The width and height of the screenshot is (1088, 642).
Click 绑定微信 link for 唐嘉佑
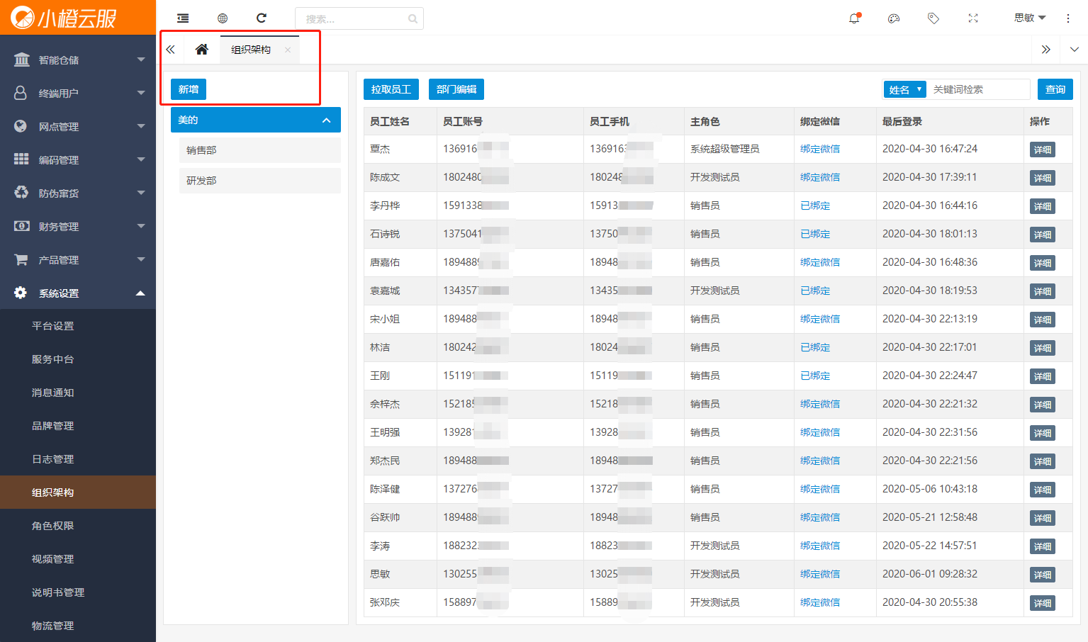tap(820, 262)
